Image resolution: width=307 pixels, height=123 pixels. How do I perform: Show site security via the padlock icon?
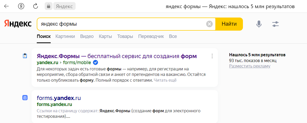pos(48,6)
